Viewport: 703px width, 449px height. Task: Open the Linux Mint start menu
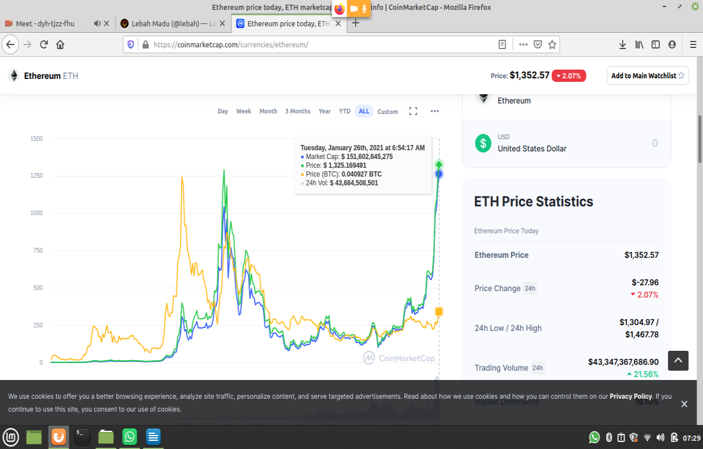(11, 437)
